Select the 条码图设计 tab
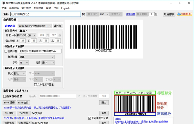 tap(10, 20)
